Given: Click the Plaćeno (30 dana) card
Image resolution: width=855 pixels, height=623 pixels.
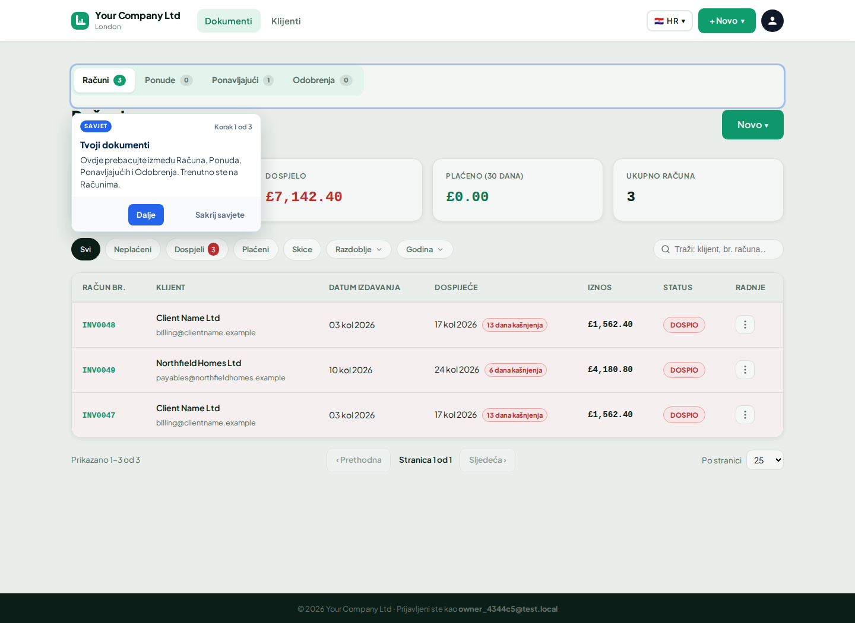Looking at the screenshot, I should [518, 190].
